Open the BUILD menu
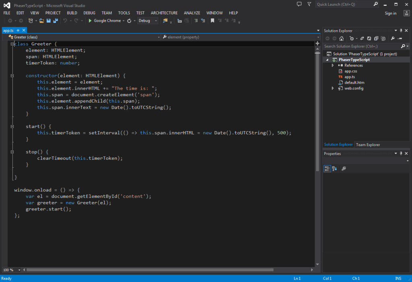The image size is (412, 282). point(72,13)
